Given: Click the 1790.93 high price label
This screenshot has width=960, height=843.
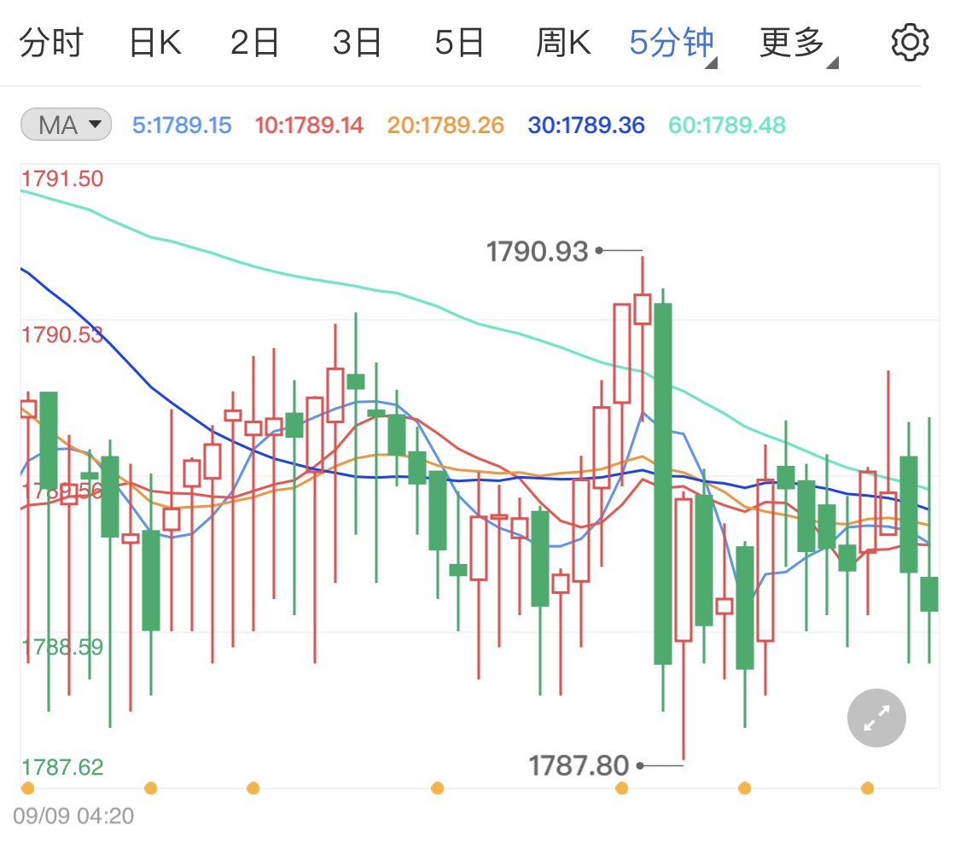Looking at the screenshot, I should [537, 251].
